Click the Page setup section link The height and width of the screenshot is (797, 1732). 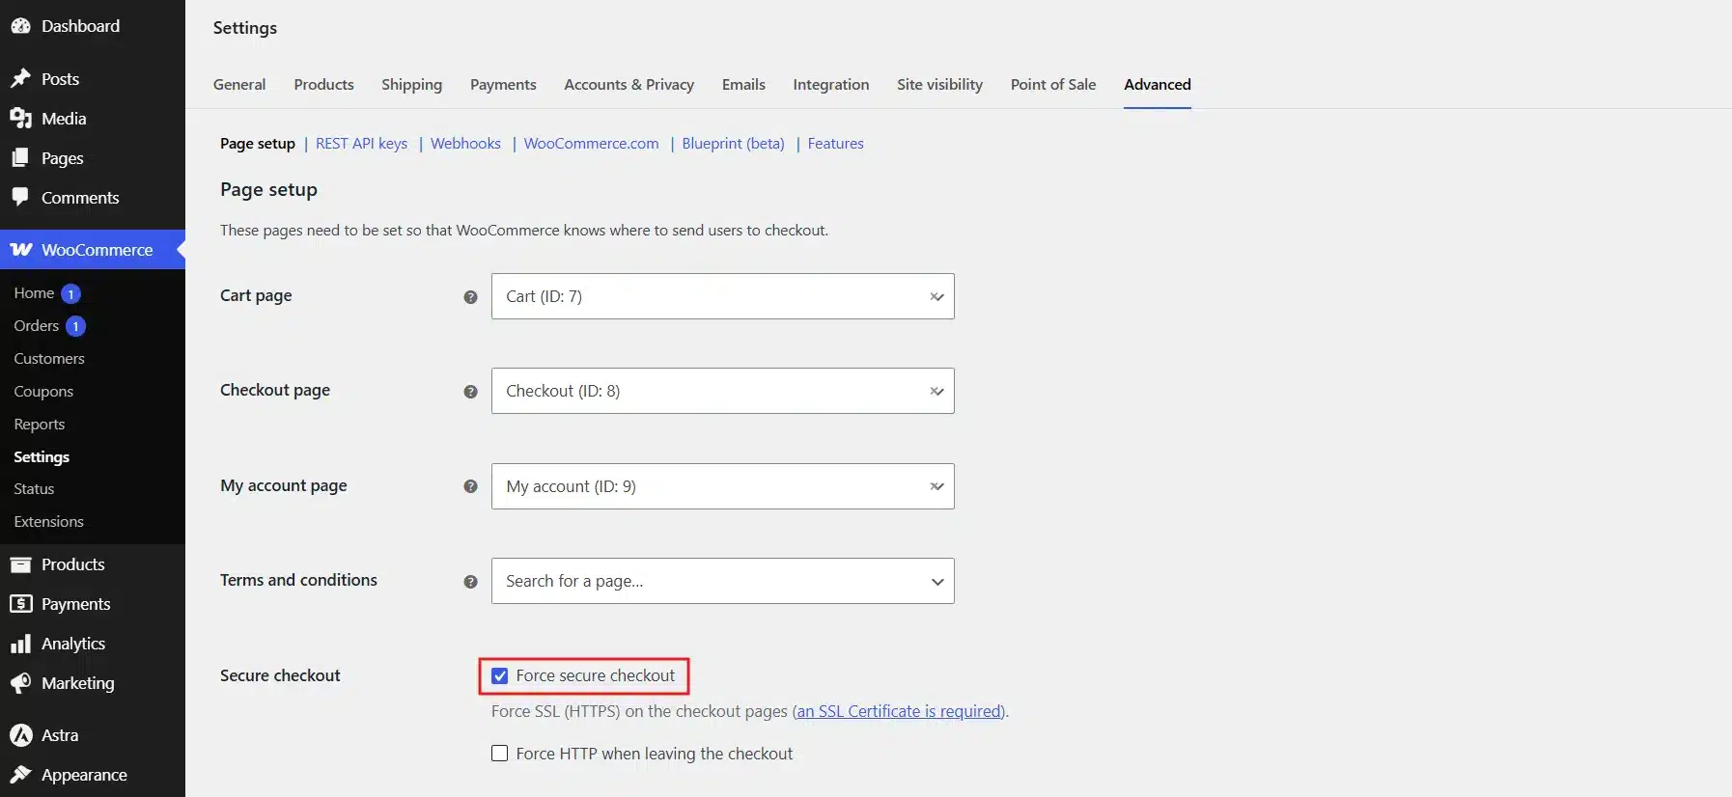pyautogui.click(x=258, y=144)
